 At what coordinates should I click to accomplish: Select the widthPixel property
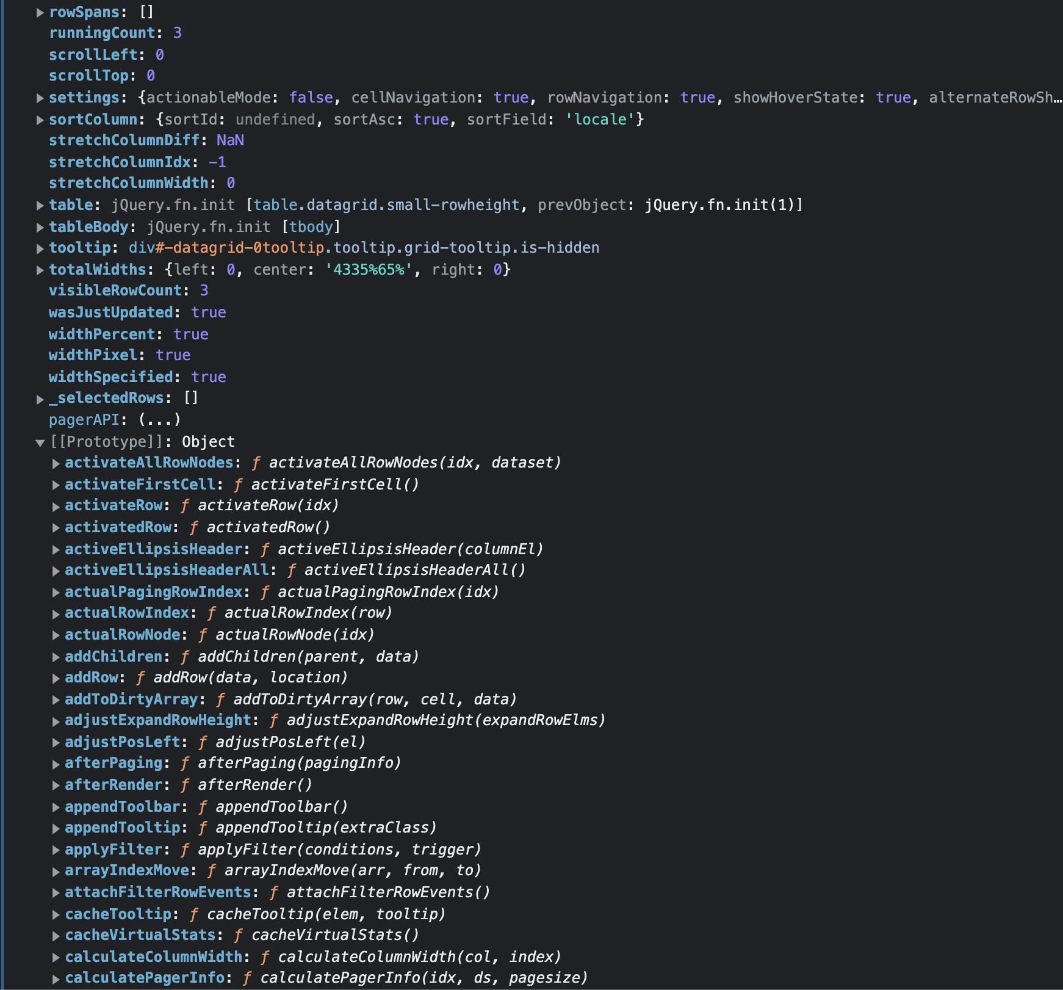93,355
